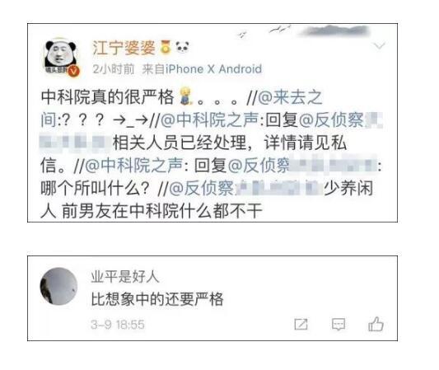Open the avatar of commenter 业平是好人
This screenshot has height=370, width=439.
point(58,286)
